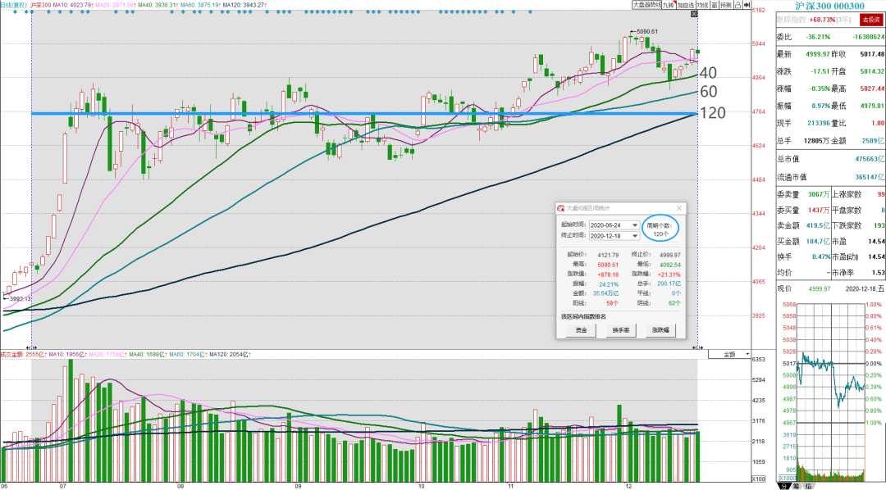Open the 终止时间 end date dropdown

coord(635,236)
